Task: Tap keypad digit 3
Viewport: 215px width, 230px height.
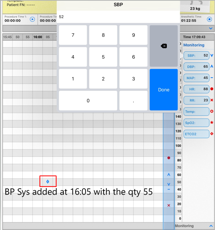Action: (133, 79)
